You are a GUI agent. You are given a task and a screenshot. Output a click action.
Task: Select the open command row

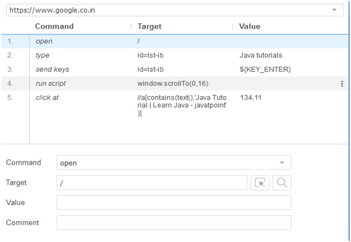[x=175, y=41]
